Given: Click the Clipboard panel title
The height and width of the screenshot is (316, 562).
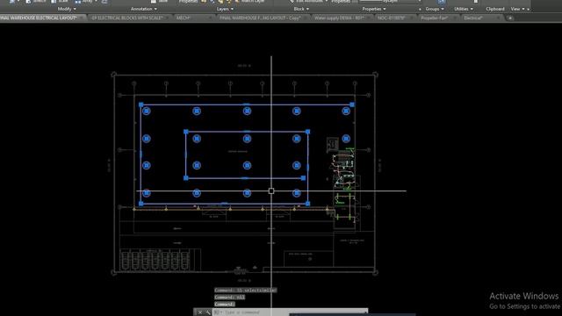Looking at the screenshot, I should coord(495,9).
